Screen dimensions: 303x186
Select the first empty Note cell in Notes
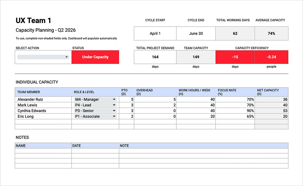(204, 151)
